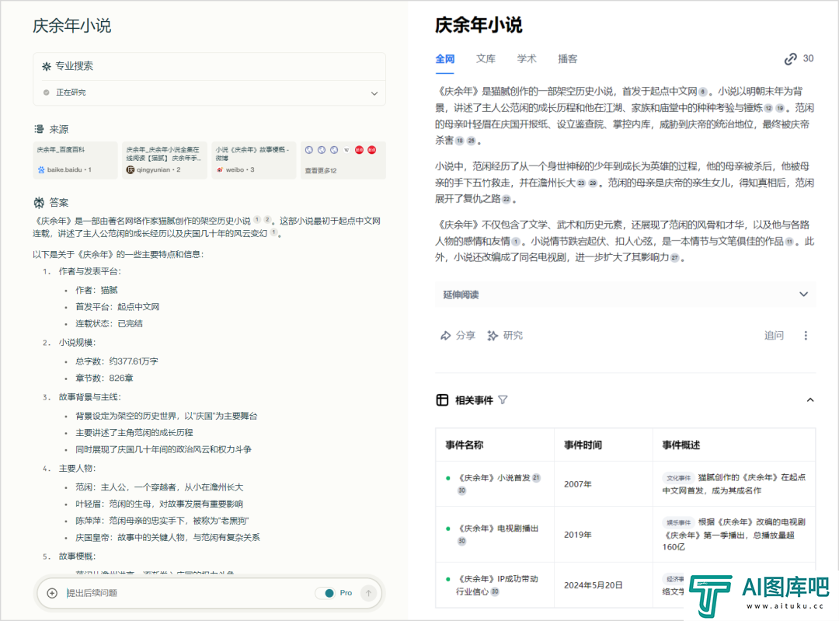Toggle the Pro mode switch
Screen dimensions: 839x621
tap(326, 593)
